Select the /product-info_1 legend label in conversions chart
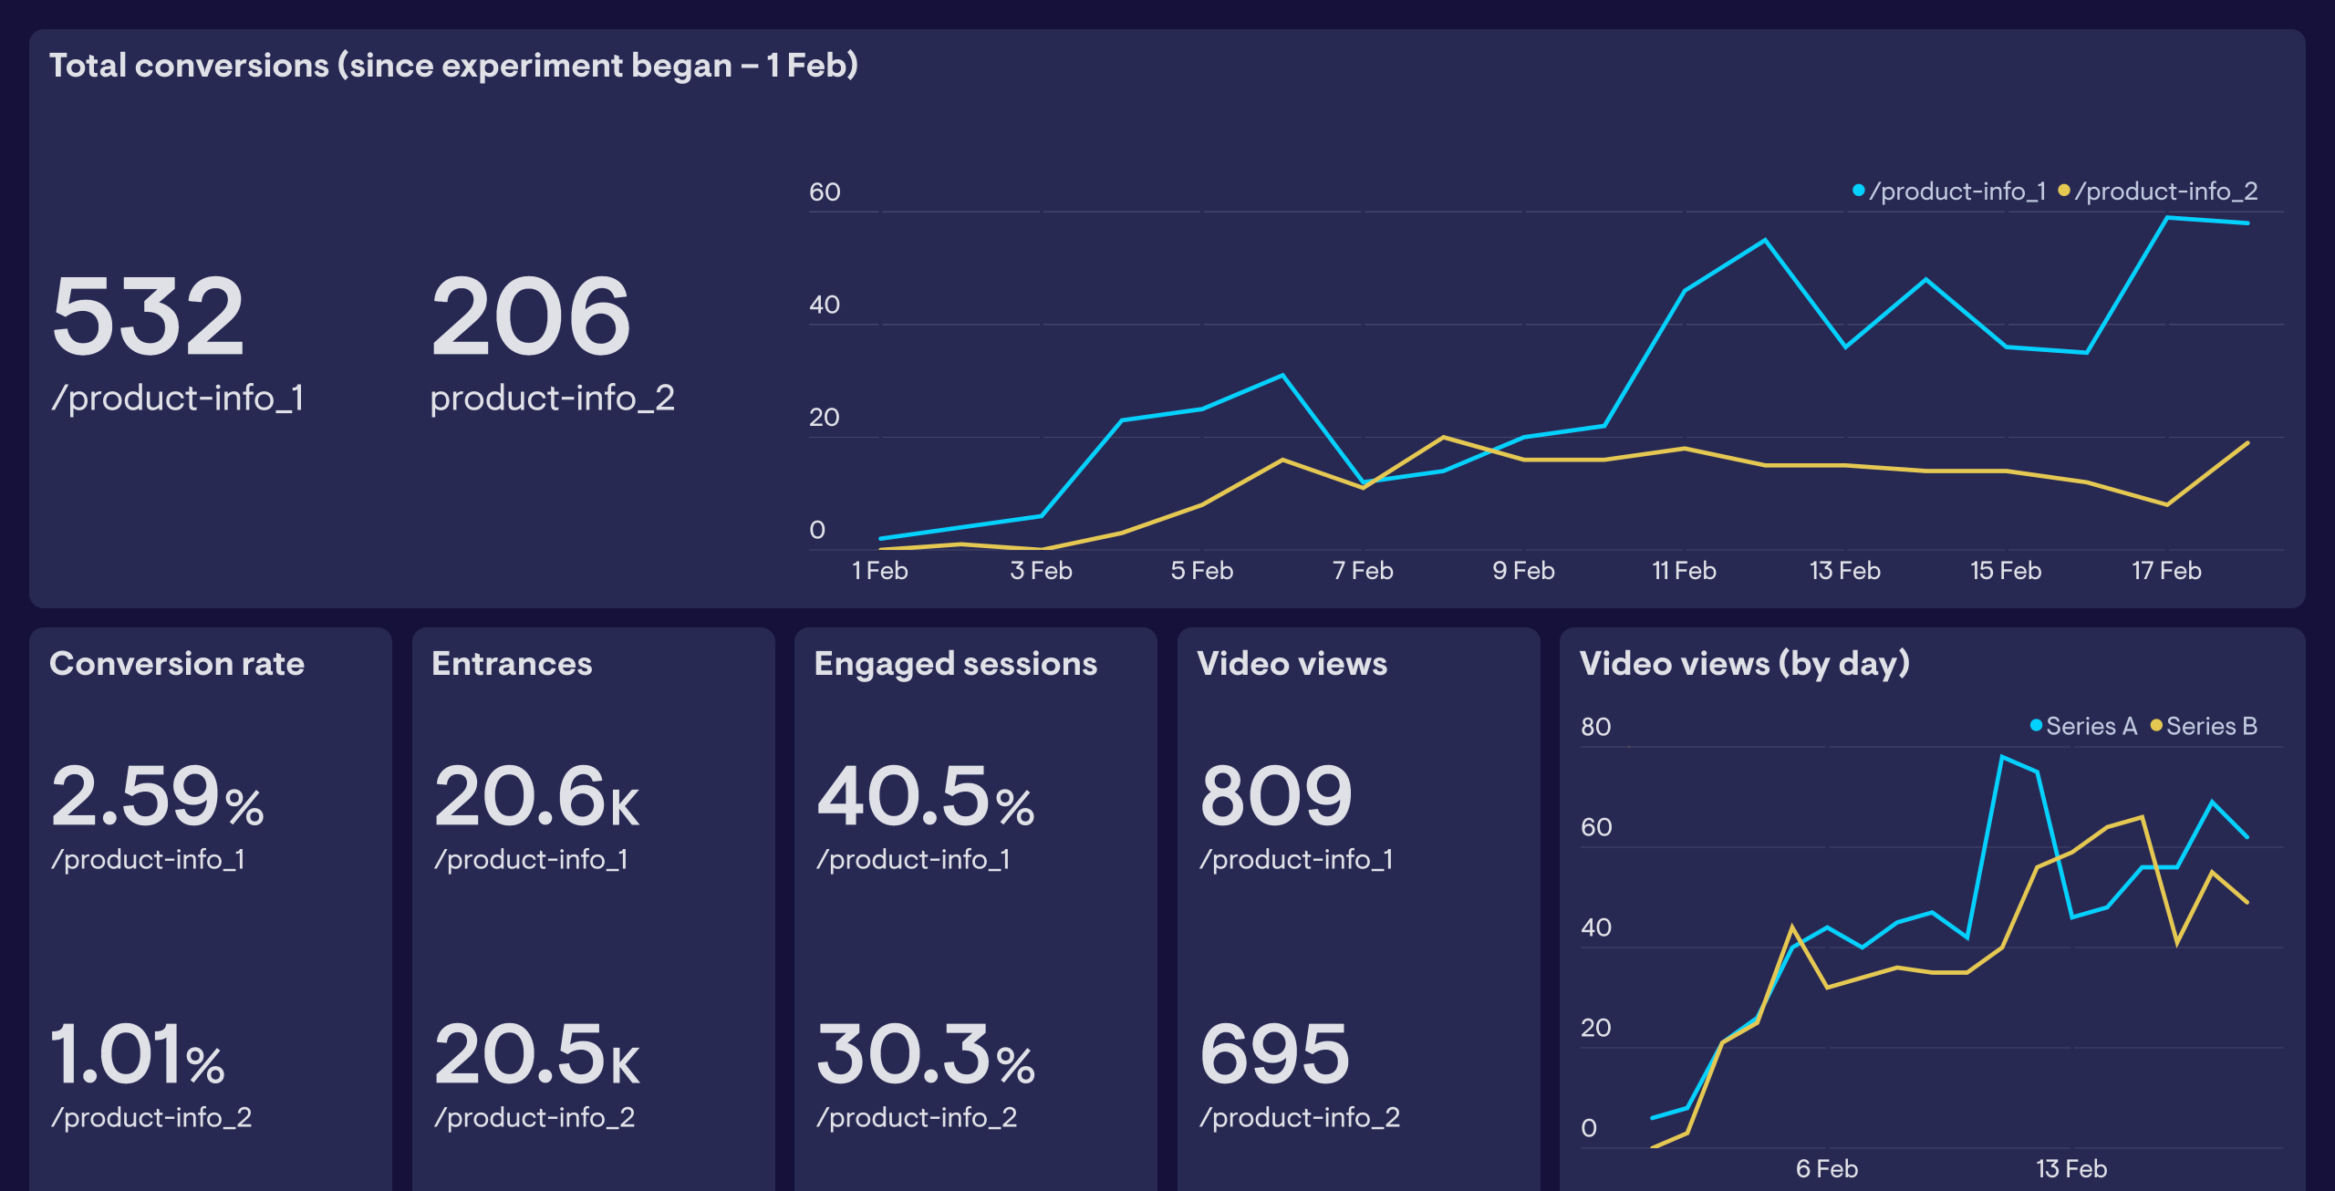The height and width of the screenshot is (1191, 2335). [x=1957, y=192]
